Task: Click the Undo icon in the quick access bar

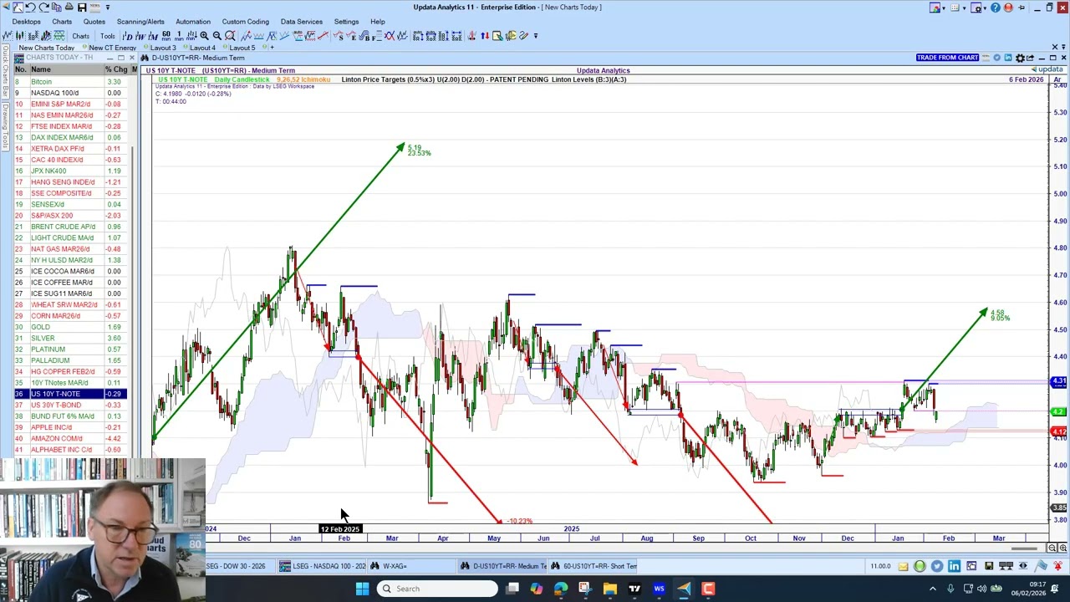Action: coord(30,8)
